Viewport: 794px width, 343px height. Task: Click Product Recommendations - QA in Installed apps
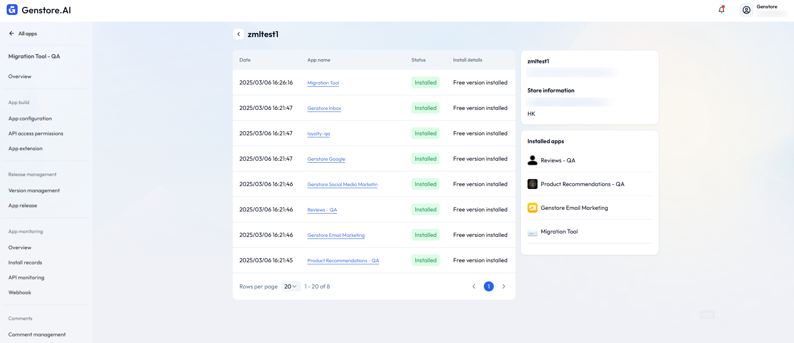[582, 184]
